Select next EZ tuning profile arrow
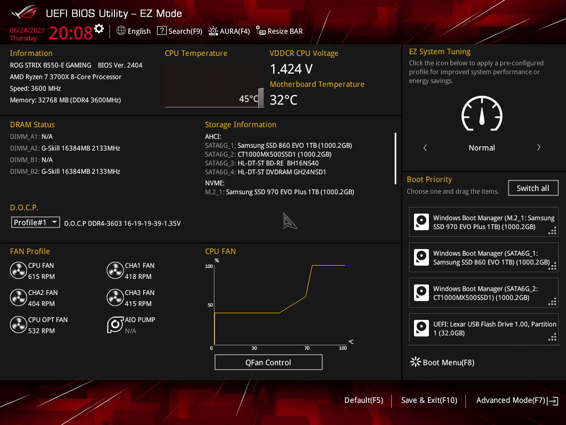The height and width of the screenshot is (425, 566). click(538, 147)
